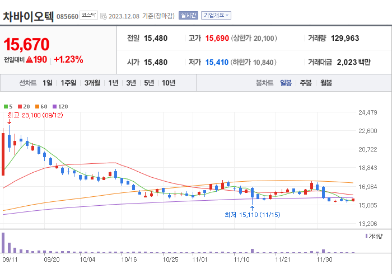
Task: Switch to 주봉 weekly candle chart
Action: point(306,83)
